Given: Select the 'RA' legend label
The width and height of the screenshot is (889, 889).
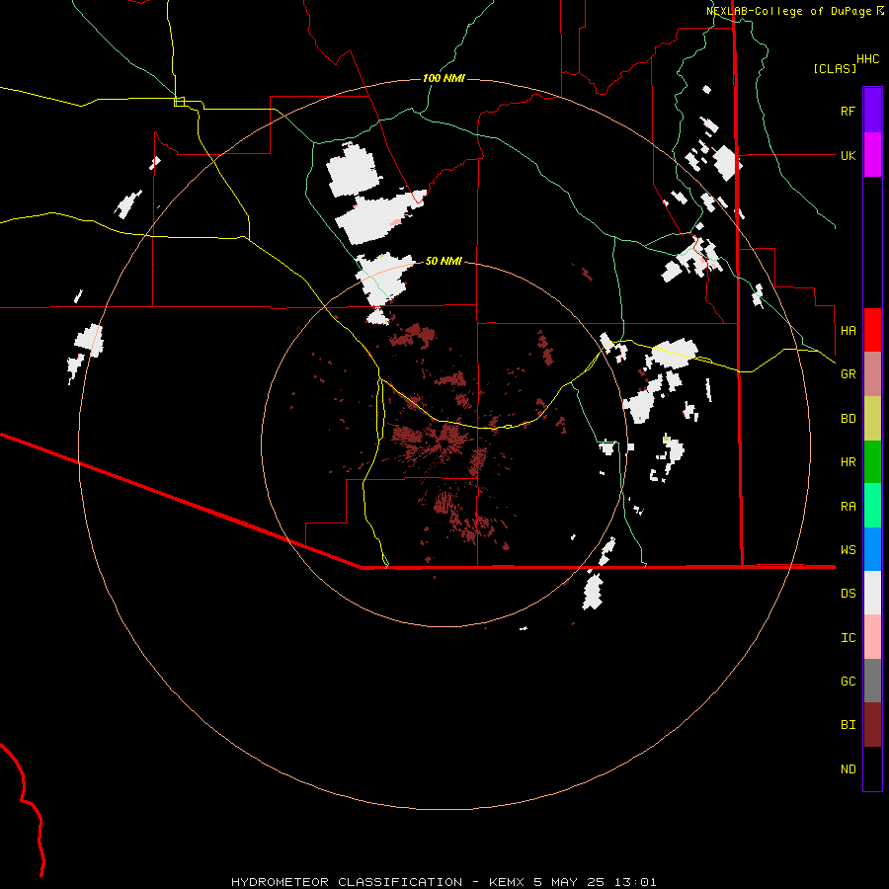Looking at the screenshot, I should (x=848, y=507).
